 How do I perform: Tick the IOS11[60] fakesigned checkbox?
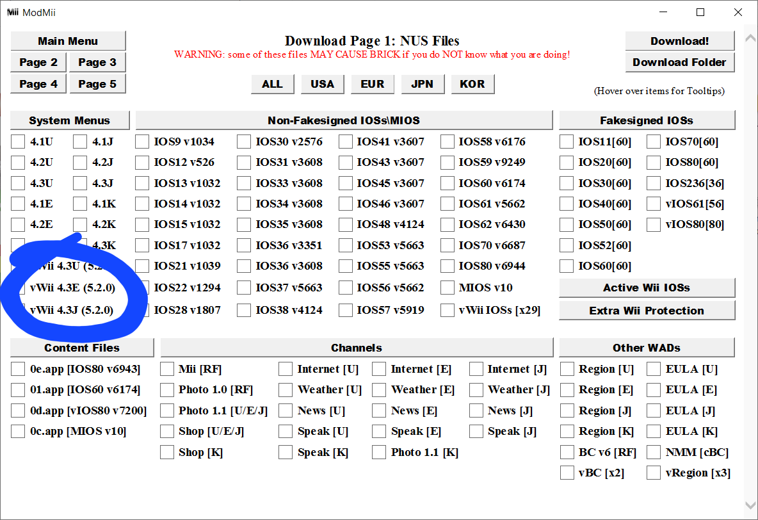567,142
